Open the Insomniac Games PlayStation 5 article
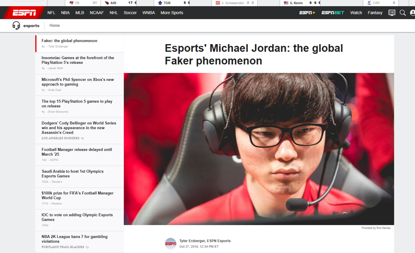 tap(78, 60)
